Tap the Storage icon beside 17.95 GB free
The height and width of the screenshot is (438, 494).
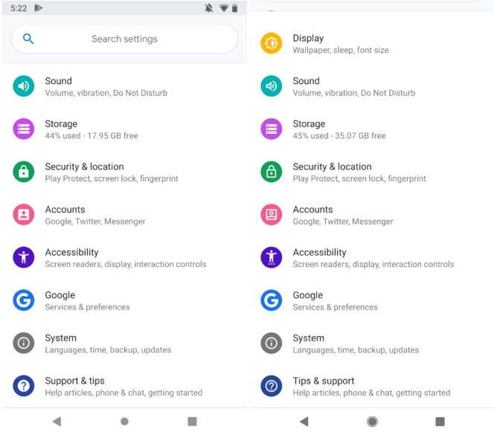coord(24,129)
